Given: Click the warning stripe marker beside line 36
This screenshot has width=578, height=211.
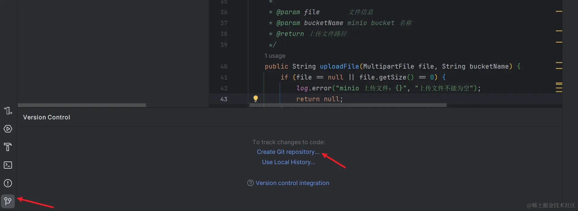Looking at the screenshot, I should click(x=559, y=11).
